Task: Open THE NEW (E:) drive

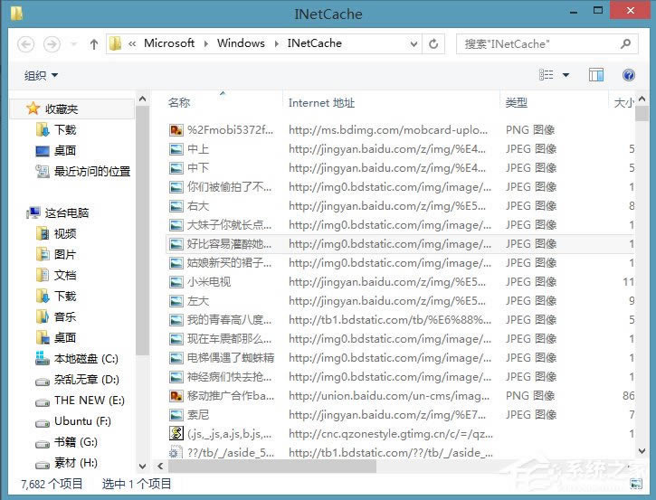Action: pos(89,401)
